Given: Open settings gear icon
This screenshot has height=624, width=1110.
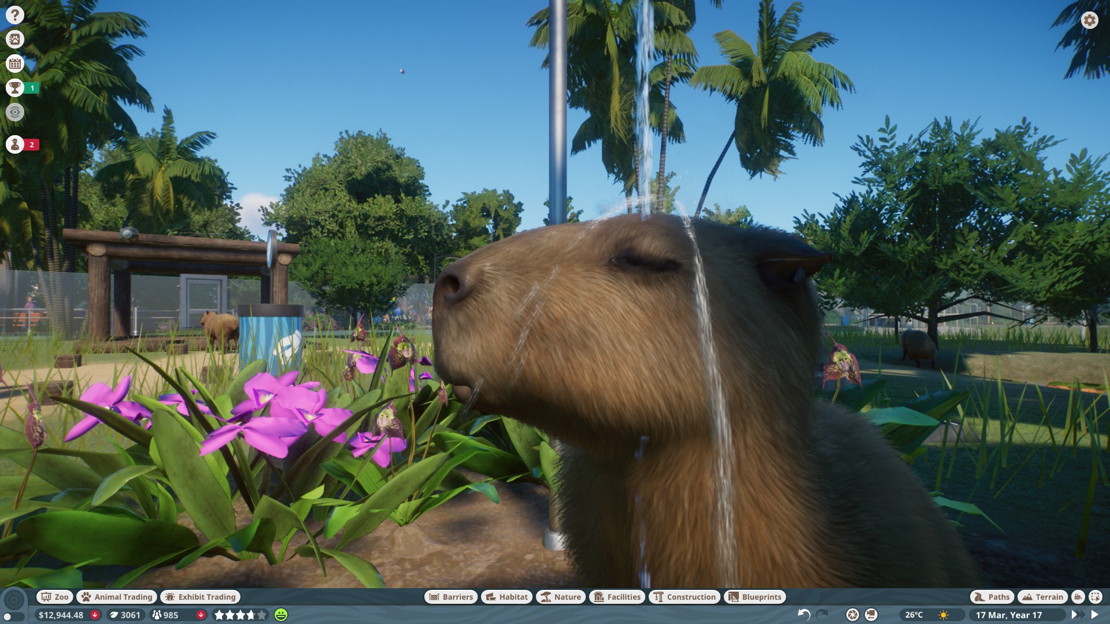Looking at the screenshot, I should pyautogui.click(x=1089, y=20).
